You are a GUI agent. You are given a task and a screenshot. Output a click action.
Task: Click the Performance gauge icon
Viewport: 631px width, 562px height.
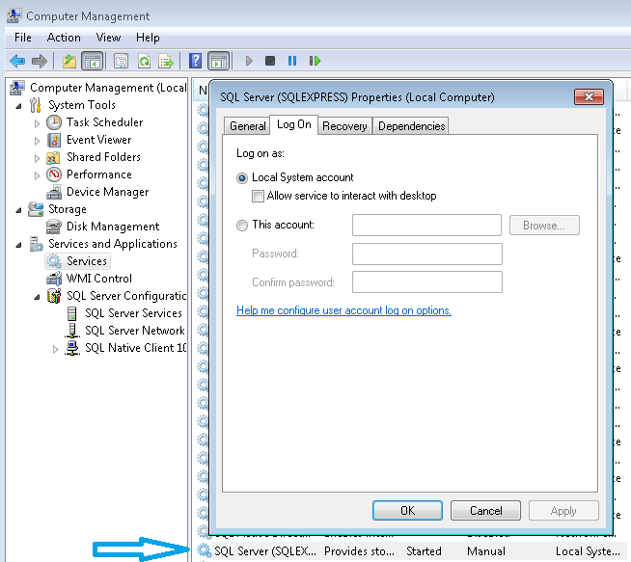pos(54,174)
